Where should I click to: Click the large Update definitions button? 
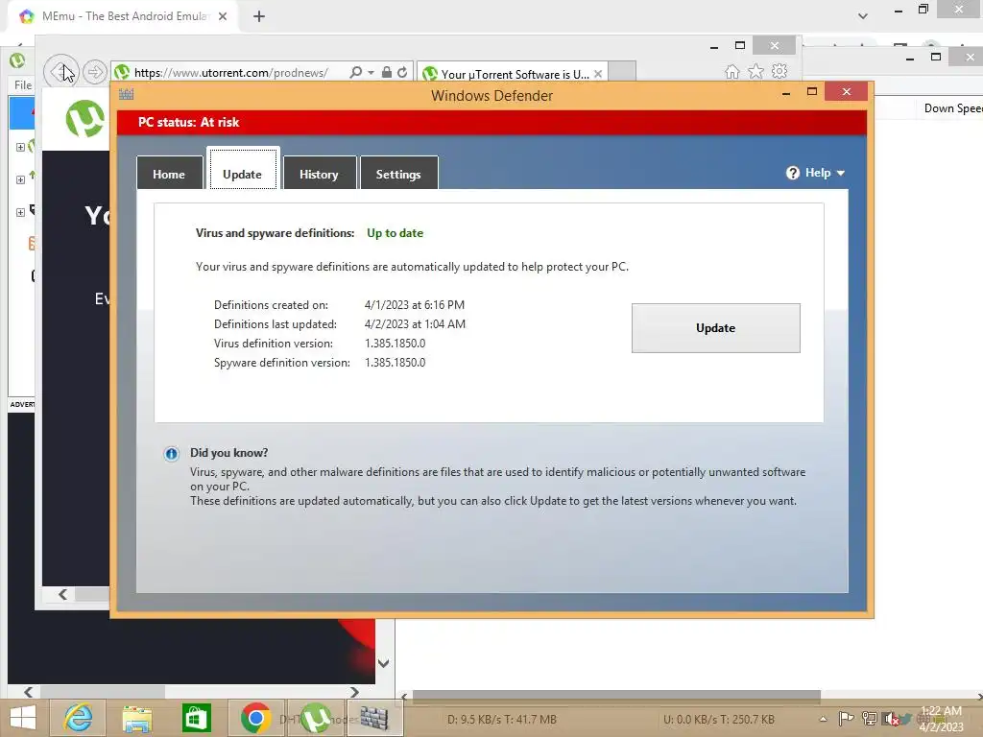tap(715, 328)
